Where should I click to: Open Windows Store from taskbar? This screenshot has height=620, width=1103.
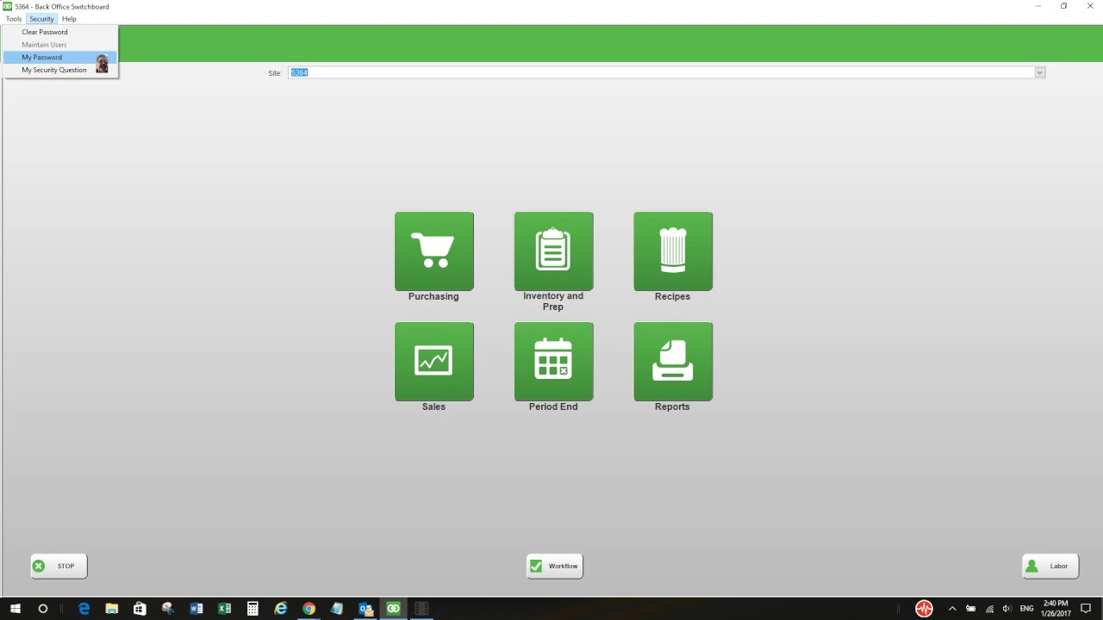click(140, 609)
